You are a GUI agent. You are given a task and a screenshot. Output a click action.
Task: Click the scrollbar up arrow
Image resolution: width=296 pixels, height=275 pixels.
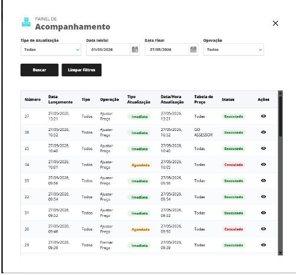coord(281,93)
